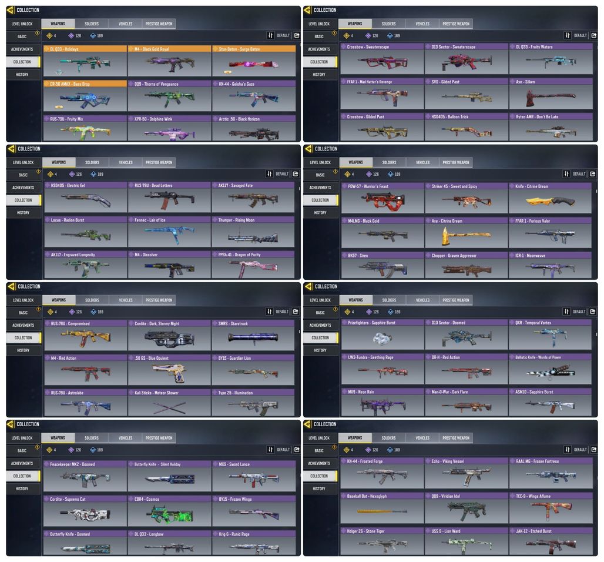Share icon in the KN-44 Frosted Forge panel
This screenshot has height=562, width=604.
point(594,450)
